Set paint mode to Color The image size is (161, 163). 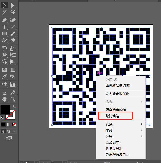pos(3,124)
